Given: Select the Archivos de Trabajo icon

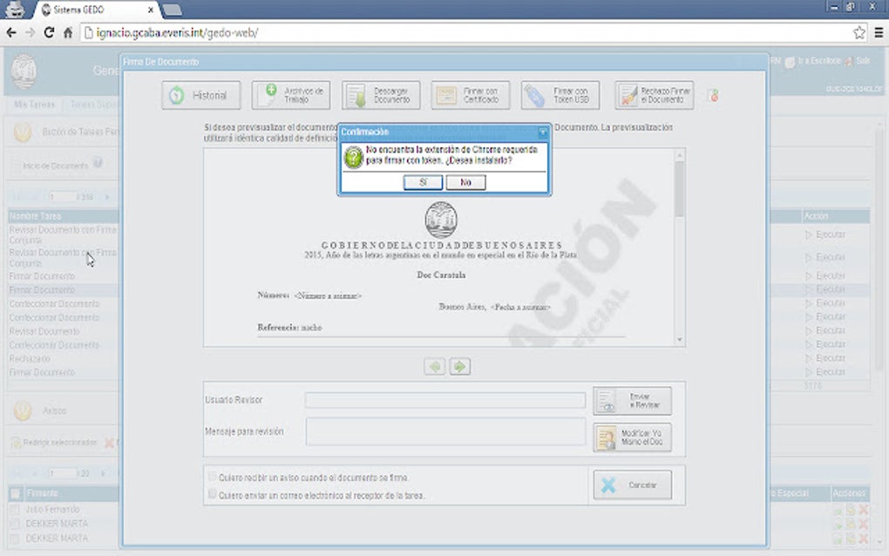Looking at the screenshot, I should coord(291,95).
